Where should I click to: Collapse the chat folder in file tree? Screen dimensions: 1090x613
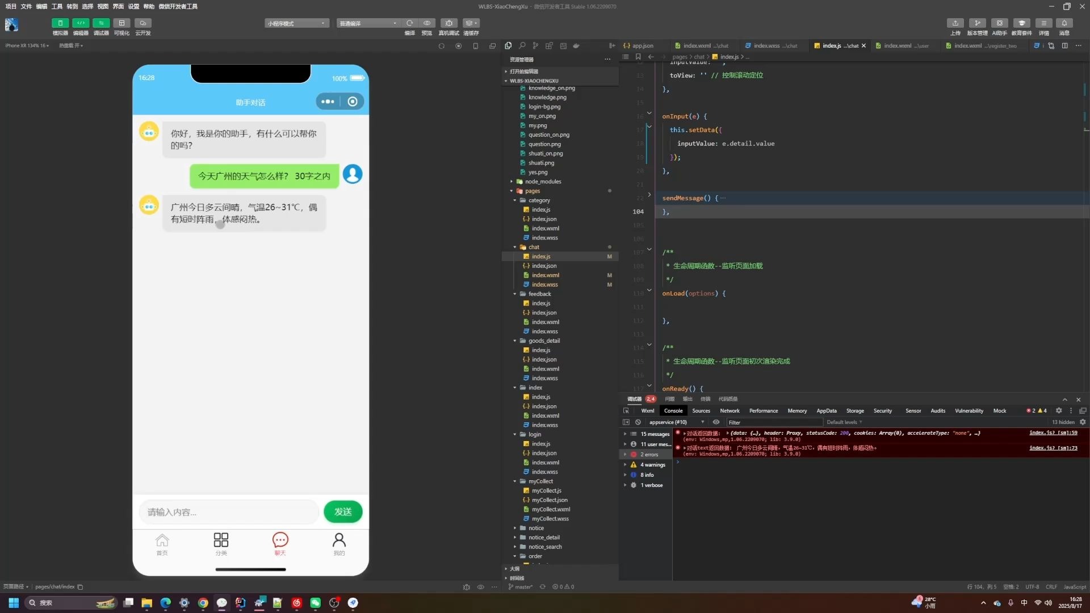(515, 247)
